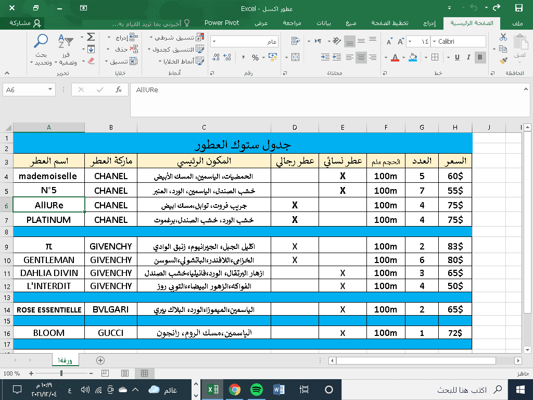Viewport: 533px width, 400px height.
Task: Apply the red font color A
Action: [395, 57]
